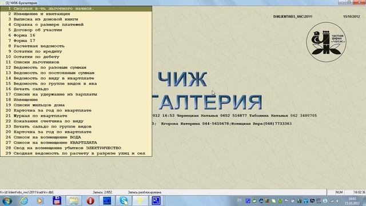Launch Internet Explorer from the taskbar
The width and height of the screenshot is (366, 206).
pyautogui.click(x=24, y=201)
